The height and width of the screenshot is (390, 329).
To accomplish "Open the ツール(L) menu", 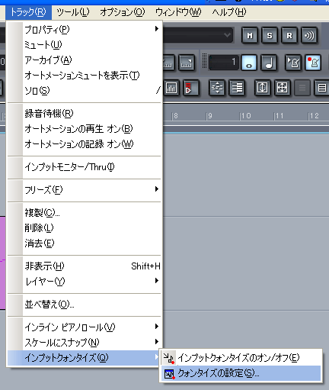I will (x=72, y=12).
